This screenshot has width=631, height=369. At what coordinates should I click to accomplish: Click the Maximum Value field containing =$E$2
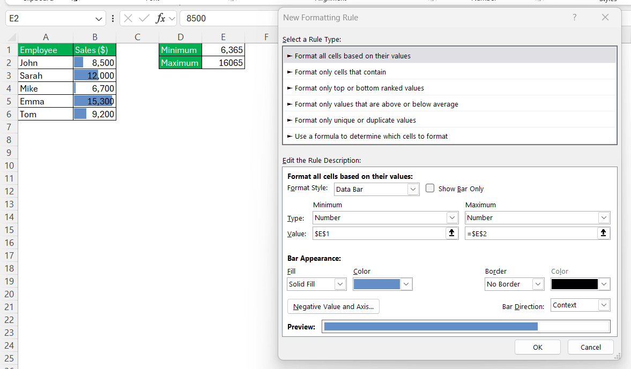click(x=531, y=233)
